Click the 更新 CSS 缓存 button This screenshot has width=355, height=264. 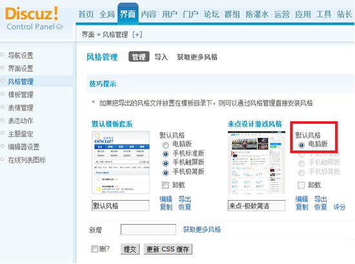coord(168,249)
